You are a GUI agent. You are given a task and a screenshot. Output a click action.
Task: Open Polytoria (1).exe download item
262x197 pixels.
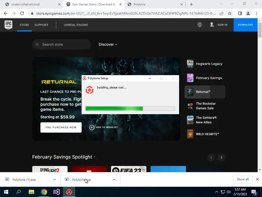tap(24, 180)
